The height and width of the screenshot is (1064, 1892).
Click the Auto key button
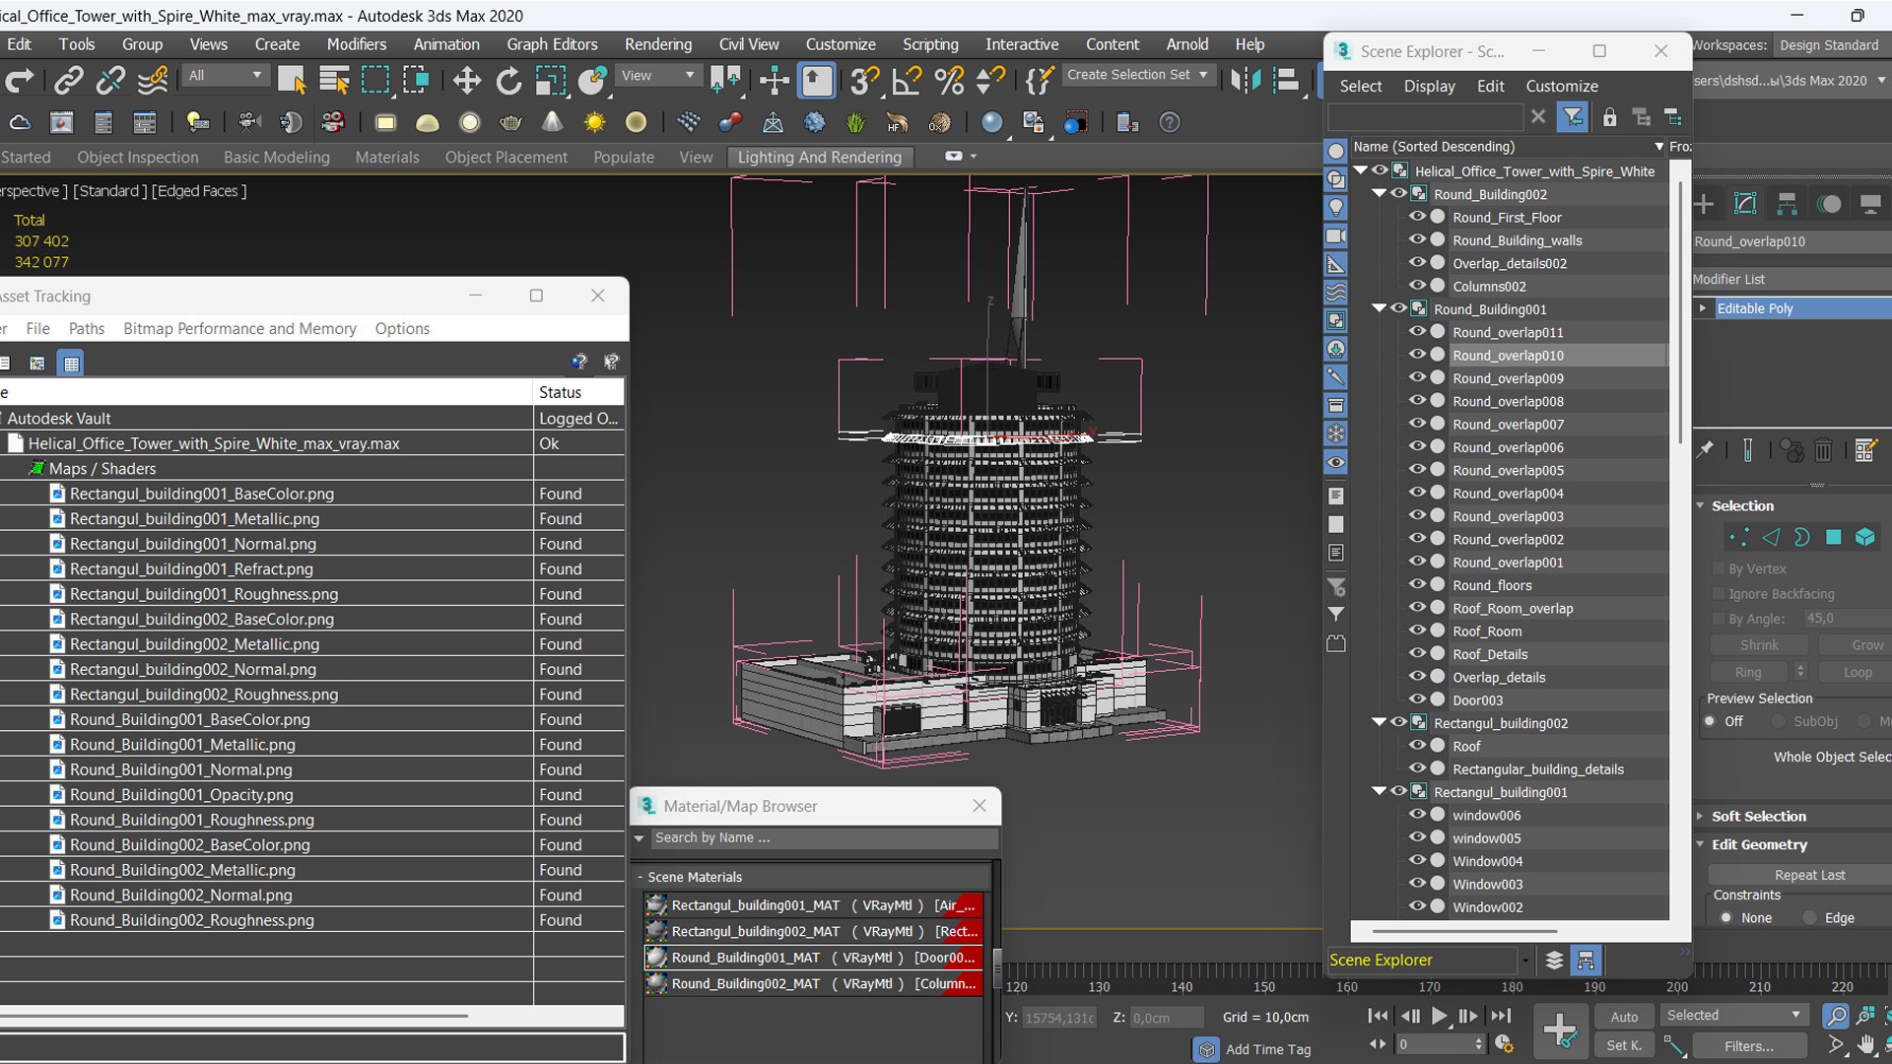pyautogui.click(x=1624, y=1017)
